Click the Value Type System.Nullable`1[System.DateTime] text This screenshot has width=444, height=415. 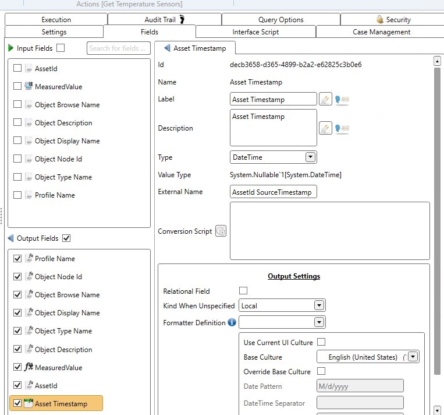pos(285,175)
